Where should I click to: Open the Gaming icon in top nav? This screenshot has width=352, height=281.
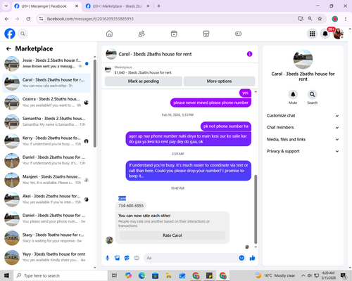(x=238, y=34)
